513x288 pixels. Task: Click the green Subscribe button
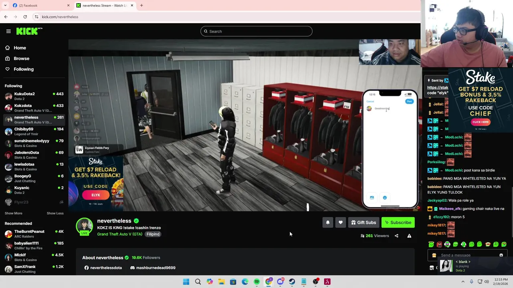pyautogui.click(x=398, y=222)
